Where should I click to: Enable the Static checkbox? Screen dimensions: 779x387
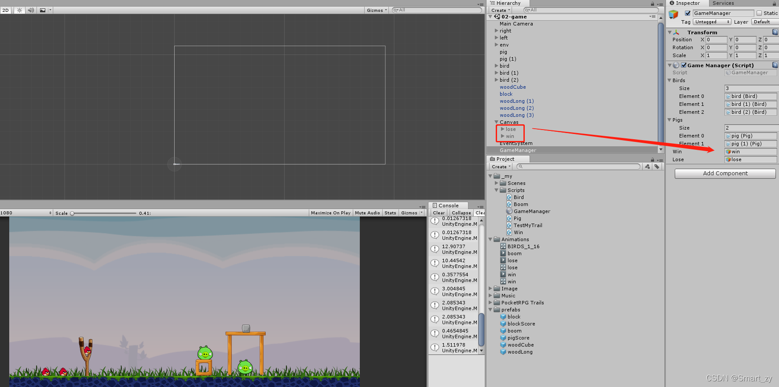[x=759, y=13]
